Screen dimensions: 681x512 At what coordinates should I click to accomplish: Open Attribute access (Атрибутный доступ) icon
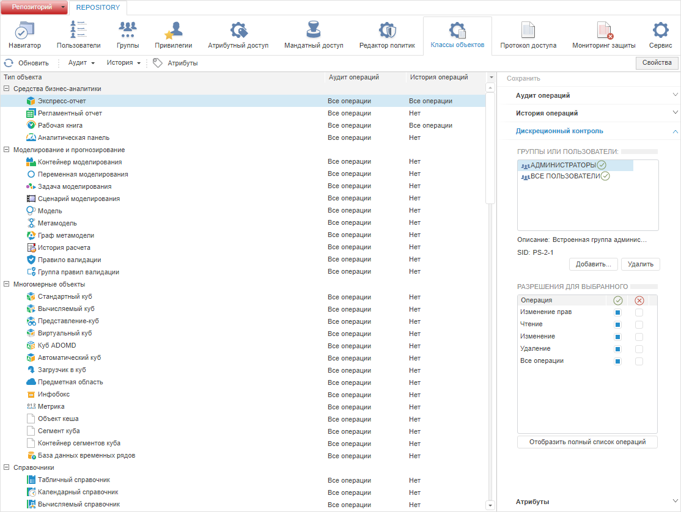238,31
